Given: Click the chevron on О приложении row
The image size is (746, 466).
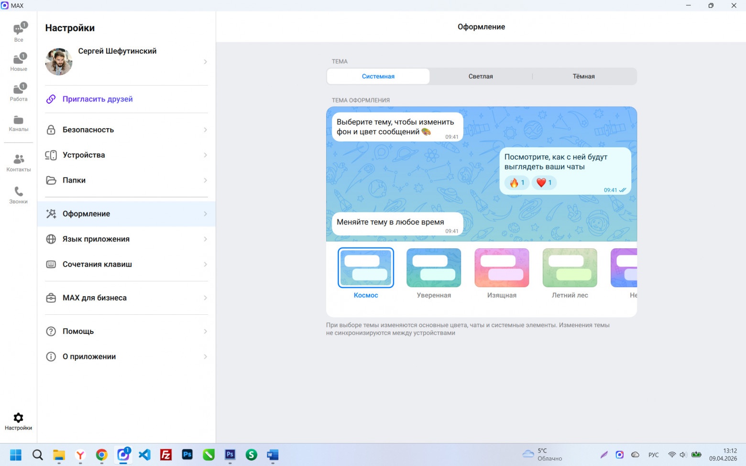Looking at the screenshot, I should point(205,356).
